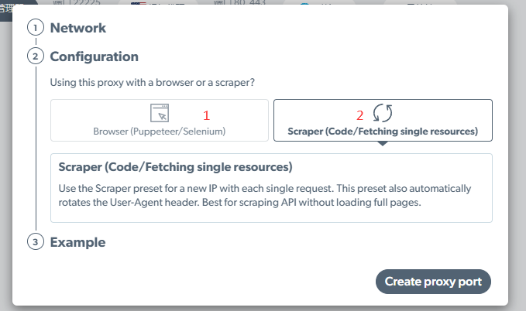Click the rotating arrows scraper icon

tap(383, 113)
